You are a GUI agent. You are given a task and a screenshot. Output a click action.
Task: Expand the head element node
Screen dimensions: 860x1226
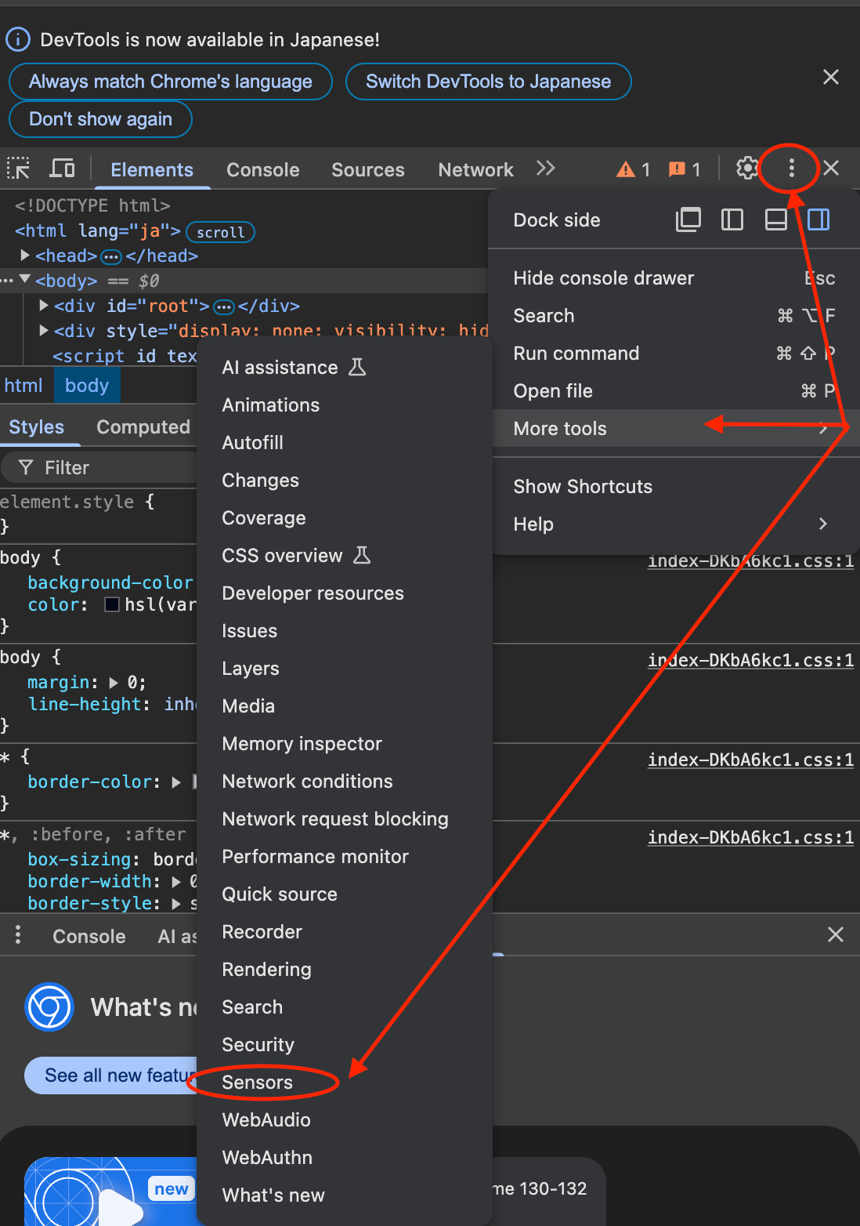pyautogui.click(x=25, y=256)
